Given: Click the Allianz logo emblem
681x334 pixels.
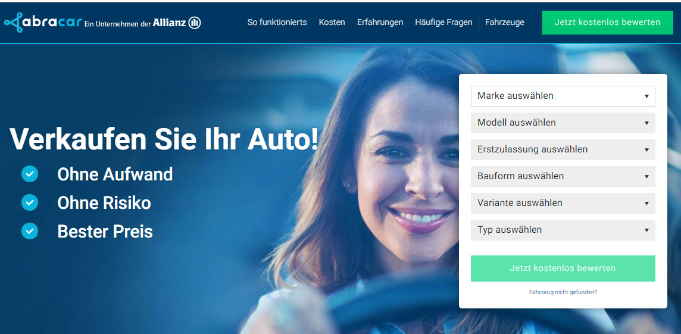Looking at the screenshot, I should [x=195, y=23].
